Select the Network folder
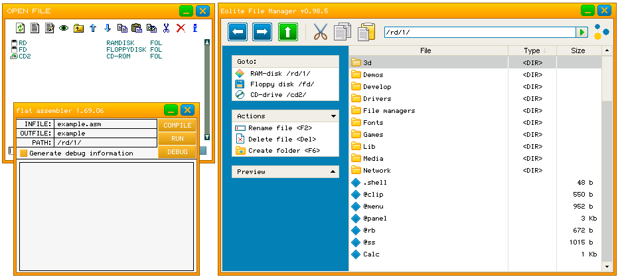 [475, 170]
